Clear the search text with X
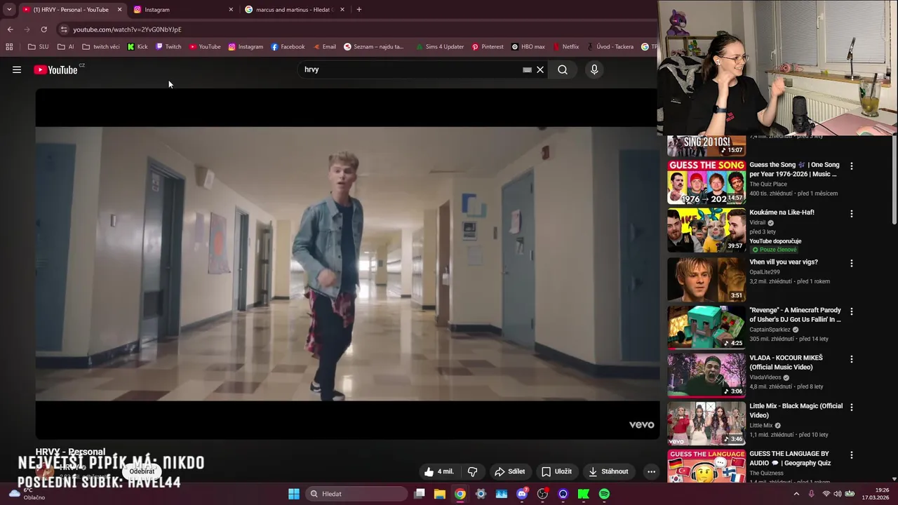898x505 pixels. pyautogui.click(x=540, y=69)
